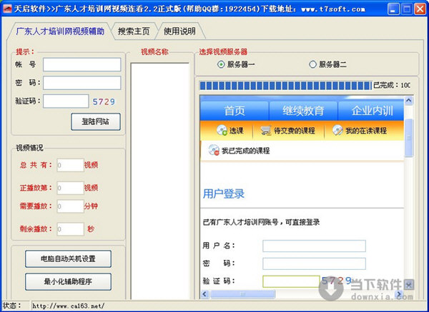Minimize the window from the title bar

coord(390,10)
